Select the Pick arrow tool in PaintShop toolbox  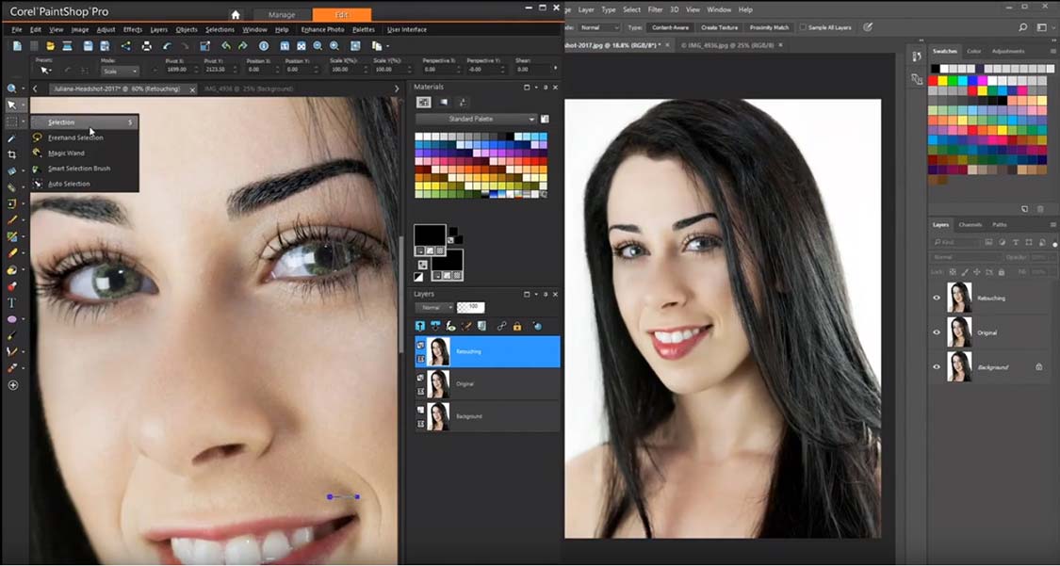[x=11, y=105]
